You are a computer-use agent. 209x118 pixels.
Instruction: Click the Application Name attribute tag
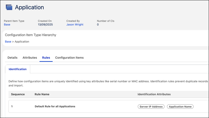(180, 107)
